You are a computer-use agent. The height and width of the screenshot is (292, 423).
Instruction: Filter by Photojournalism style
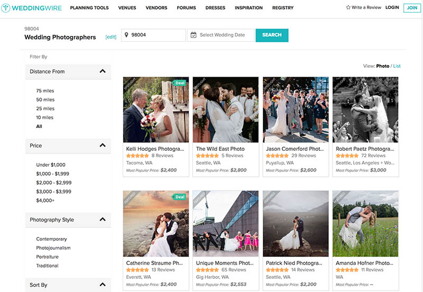pyautogui.click(x=53, y=248)
